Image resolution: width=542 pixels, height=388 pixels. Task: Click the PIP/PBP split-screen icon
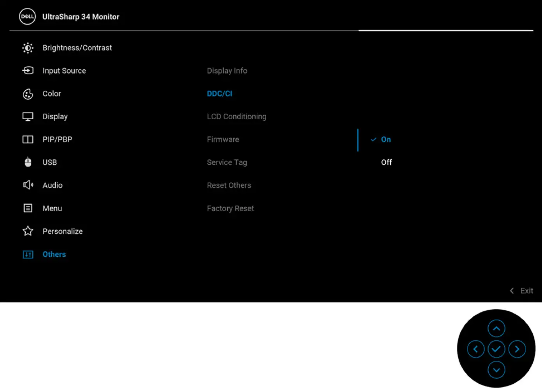coord(28,139)
